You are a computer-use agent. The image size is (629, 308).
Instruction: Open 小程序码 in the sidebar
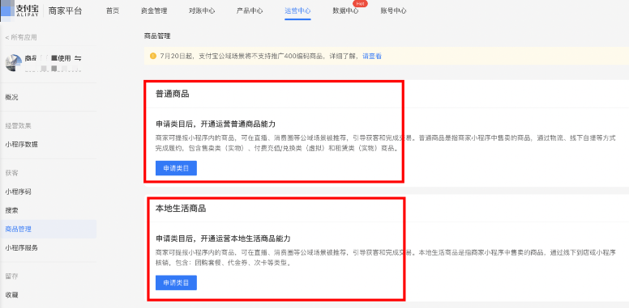tap(18, 192)
